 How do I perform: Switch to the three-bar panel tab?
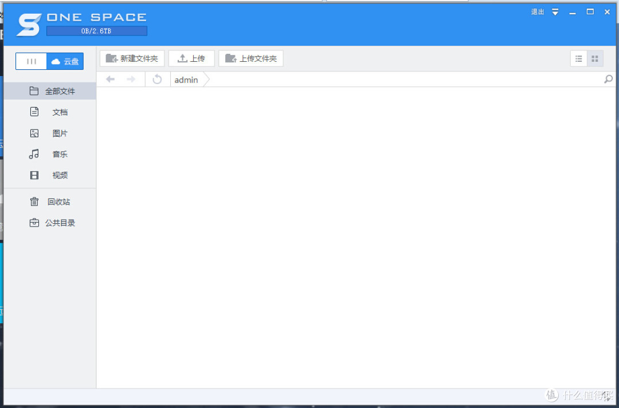coord(31,61)
